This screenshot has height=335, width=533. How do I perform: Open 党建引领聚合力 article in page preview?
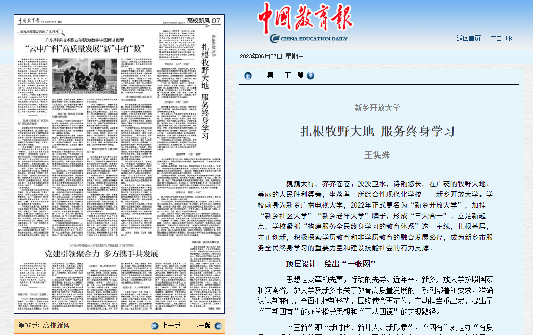[101, 254]
